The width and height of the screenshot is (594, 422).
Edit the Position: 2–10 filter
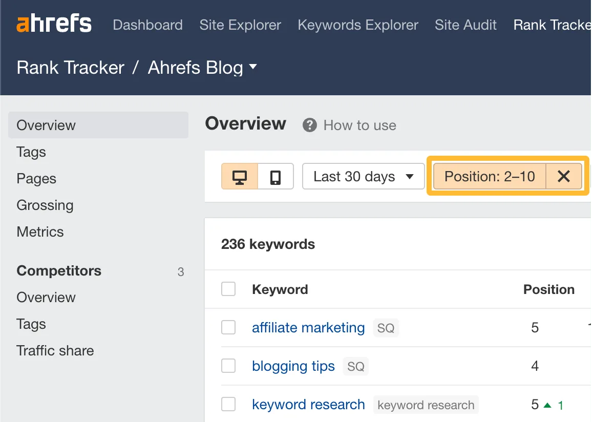pos(490,176)
